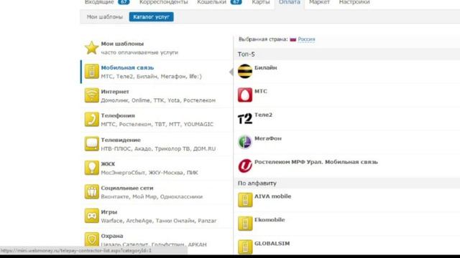Click the Russian flag icon next to Россия

(293, 39)
